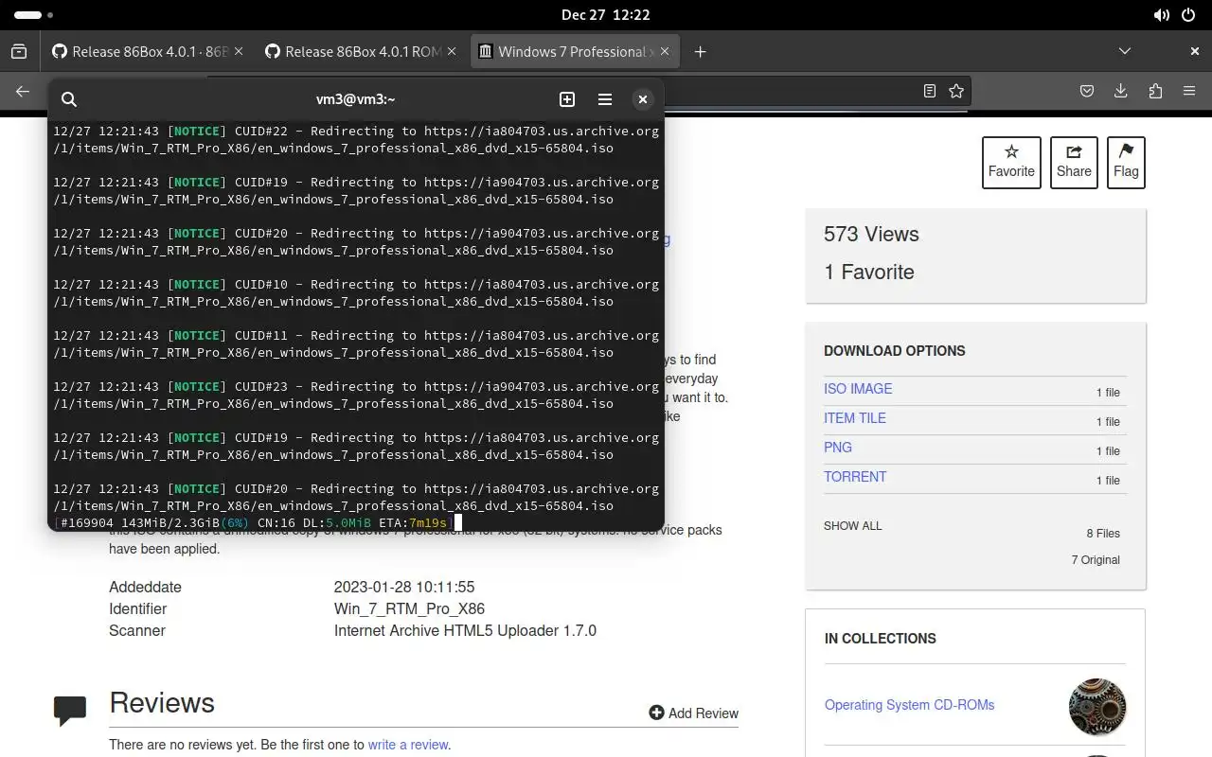
Task: Click the IN COLLECTIONS heading
Action: (x=881, y=639)
